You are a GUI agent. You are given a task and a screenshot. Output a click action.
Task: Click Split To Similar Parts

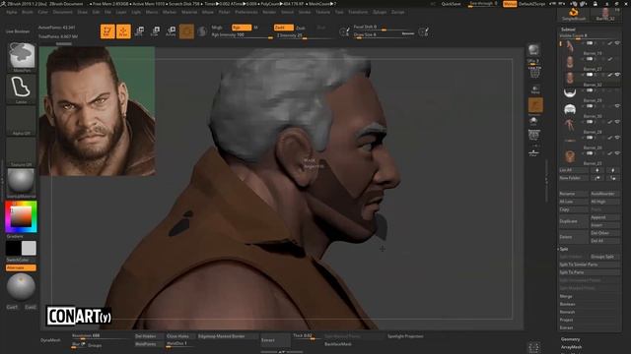point(590,265)
